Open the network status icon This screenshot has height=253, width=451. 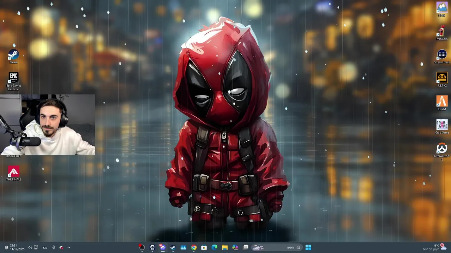(36, 247)
